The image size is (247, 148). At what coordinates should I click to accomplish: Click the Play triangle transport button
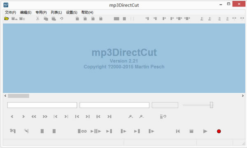[205, 131]
